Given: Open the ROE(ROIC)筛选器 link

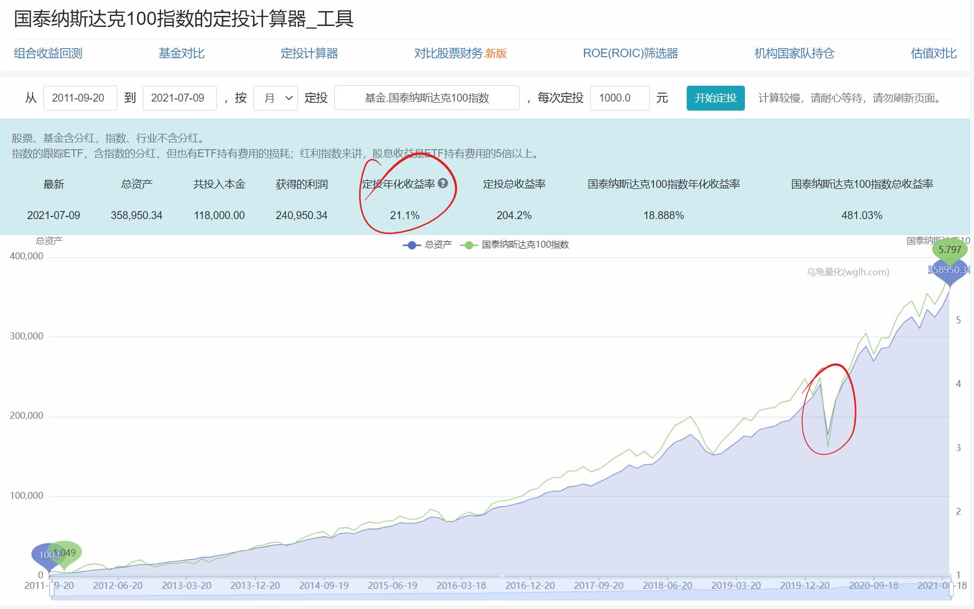Looking at the screenshot, I should [x=631, y=53].
